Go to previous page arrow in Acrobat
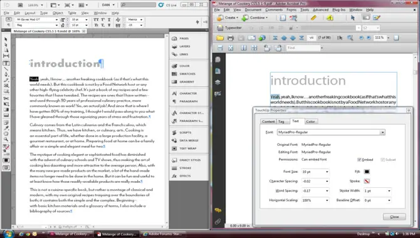The height and width of the screenshot is (238, 420). tap(284, 38)
